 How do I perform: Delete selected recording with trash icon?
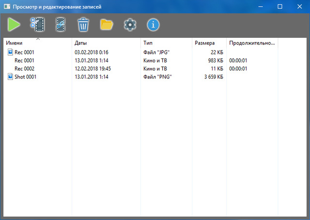(x=84, y=24)
